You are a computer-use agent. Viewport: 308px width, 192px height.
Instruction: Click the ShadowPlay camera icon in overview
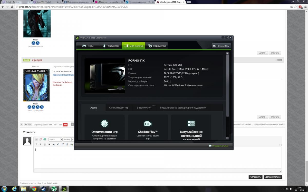pos(148,124)
